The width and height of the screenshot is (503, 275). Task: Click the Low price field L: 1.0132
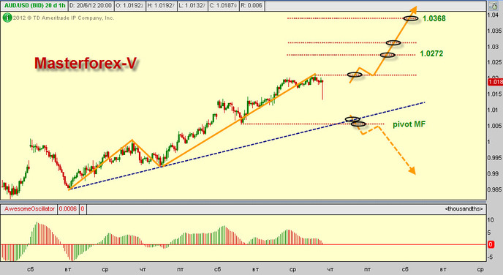coord(192,5)
